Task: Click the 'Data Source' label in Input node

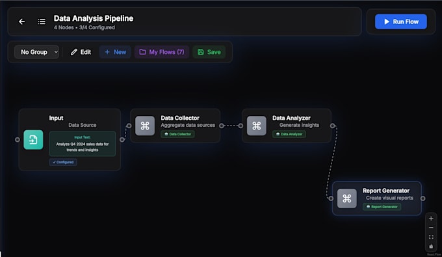Action: pos(83,125)
